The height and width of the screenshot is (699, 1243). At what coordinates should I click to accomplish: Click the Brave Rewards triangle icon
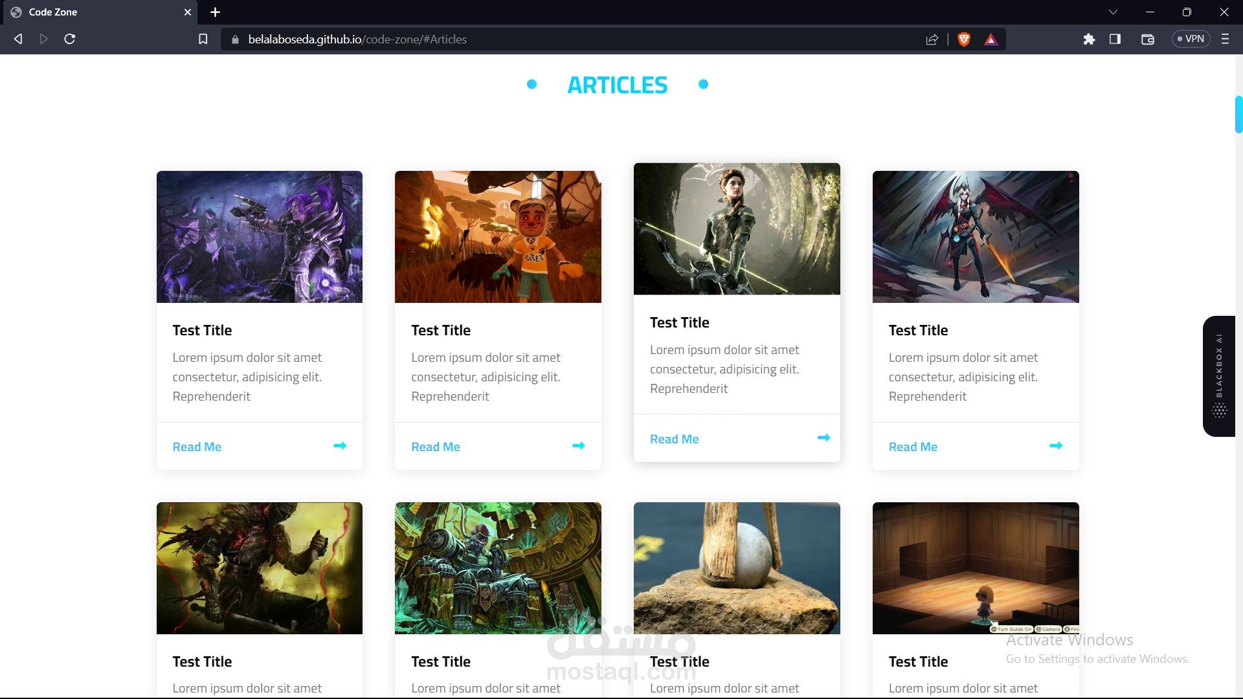tap(991, 39)
